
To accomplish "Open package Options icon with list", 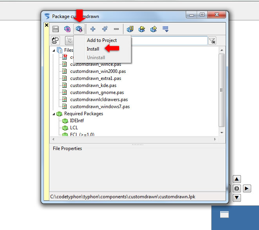I will 130,29.
